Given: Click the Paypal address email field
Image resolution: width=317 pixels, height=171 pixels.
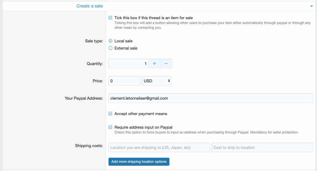Looking at the screenshot, I should 210,98.
